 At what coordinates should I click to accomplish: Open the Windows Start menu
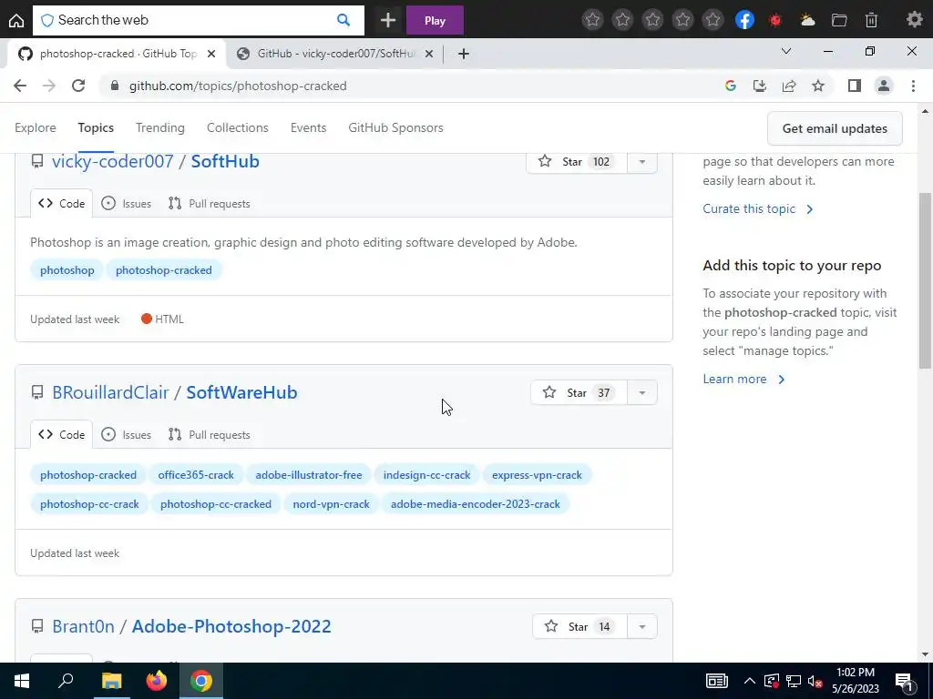pos(22,681)
